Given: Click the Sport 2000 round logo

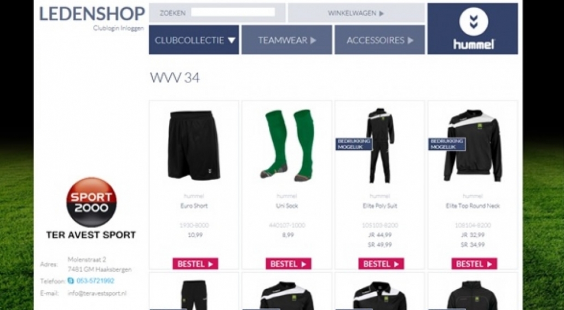Looking at the screenshot, I should pyautogui.click(x=91, y=202).
